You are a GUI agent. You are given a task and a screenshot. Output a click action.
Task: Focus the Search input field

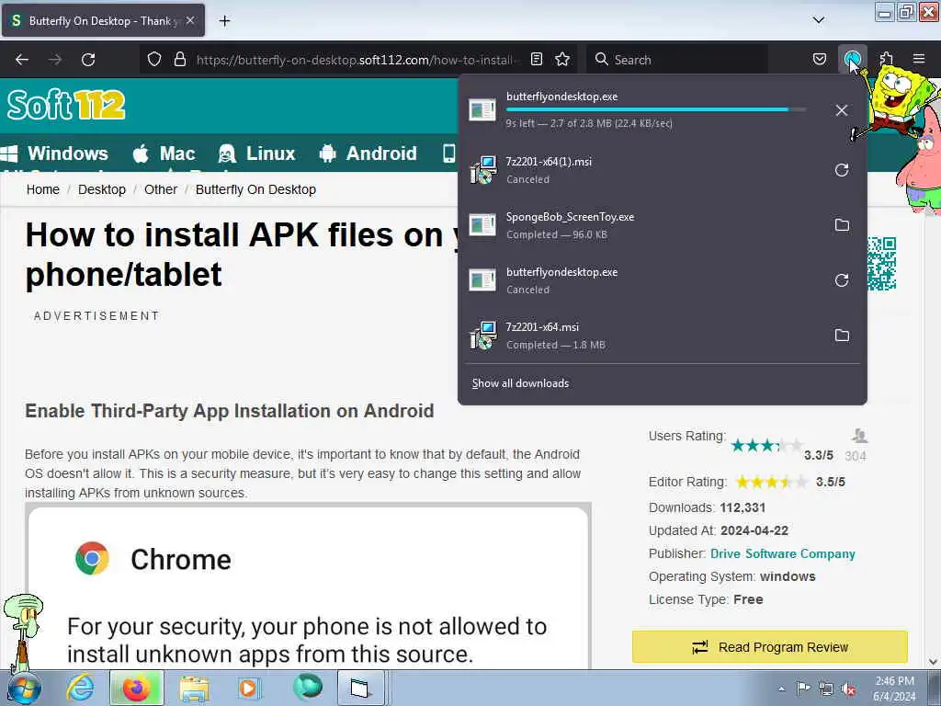pyautogui.click(x=677, y=60)
